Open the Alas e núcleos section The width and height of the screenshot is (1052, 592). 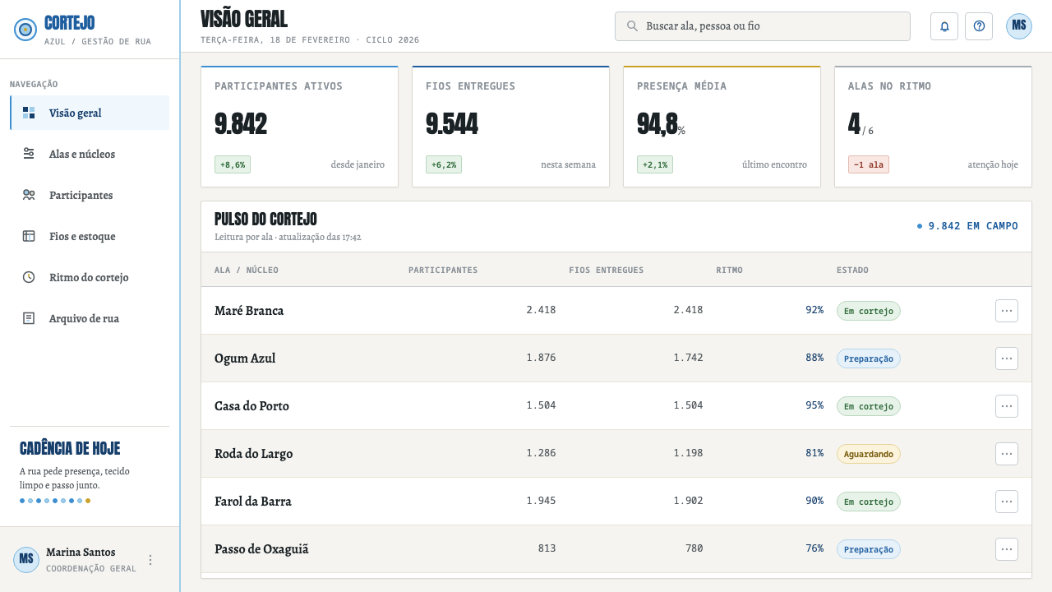90,154
